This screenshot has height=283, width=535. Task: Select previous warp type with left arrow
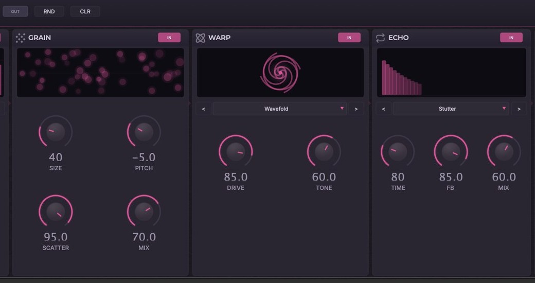203,109
